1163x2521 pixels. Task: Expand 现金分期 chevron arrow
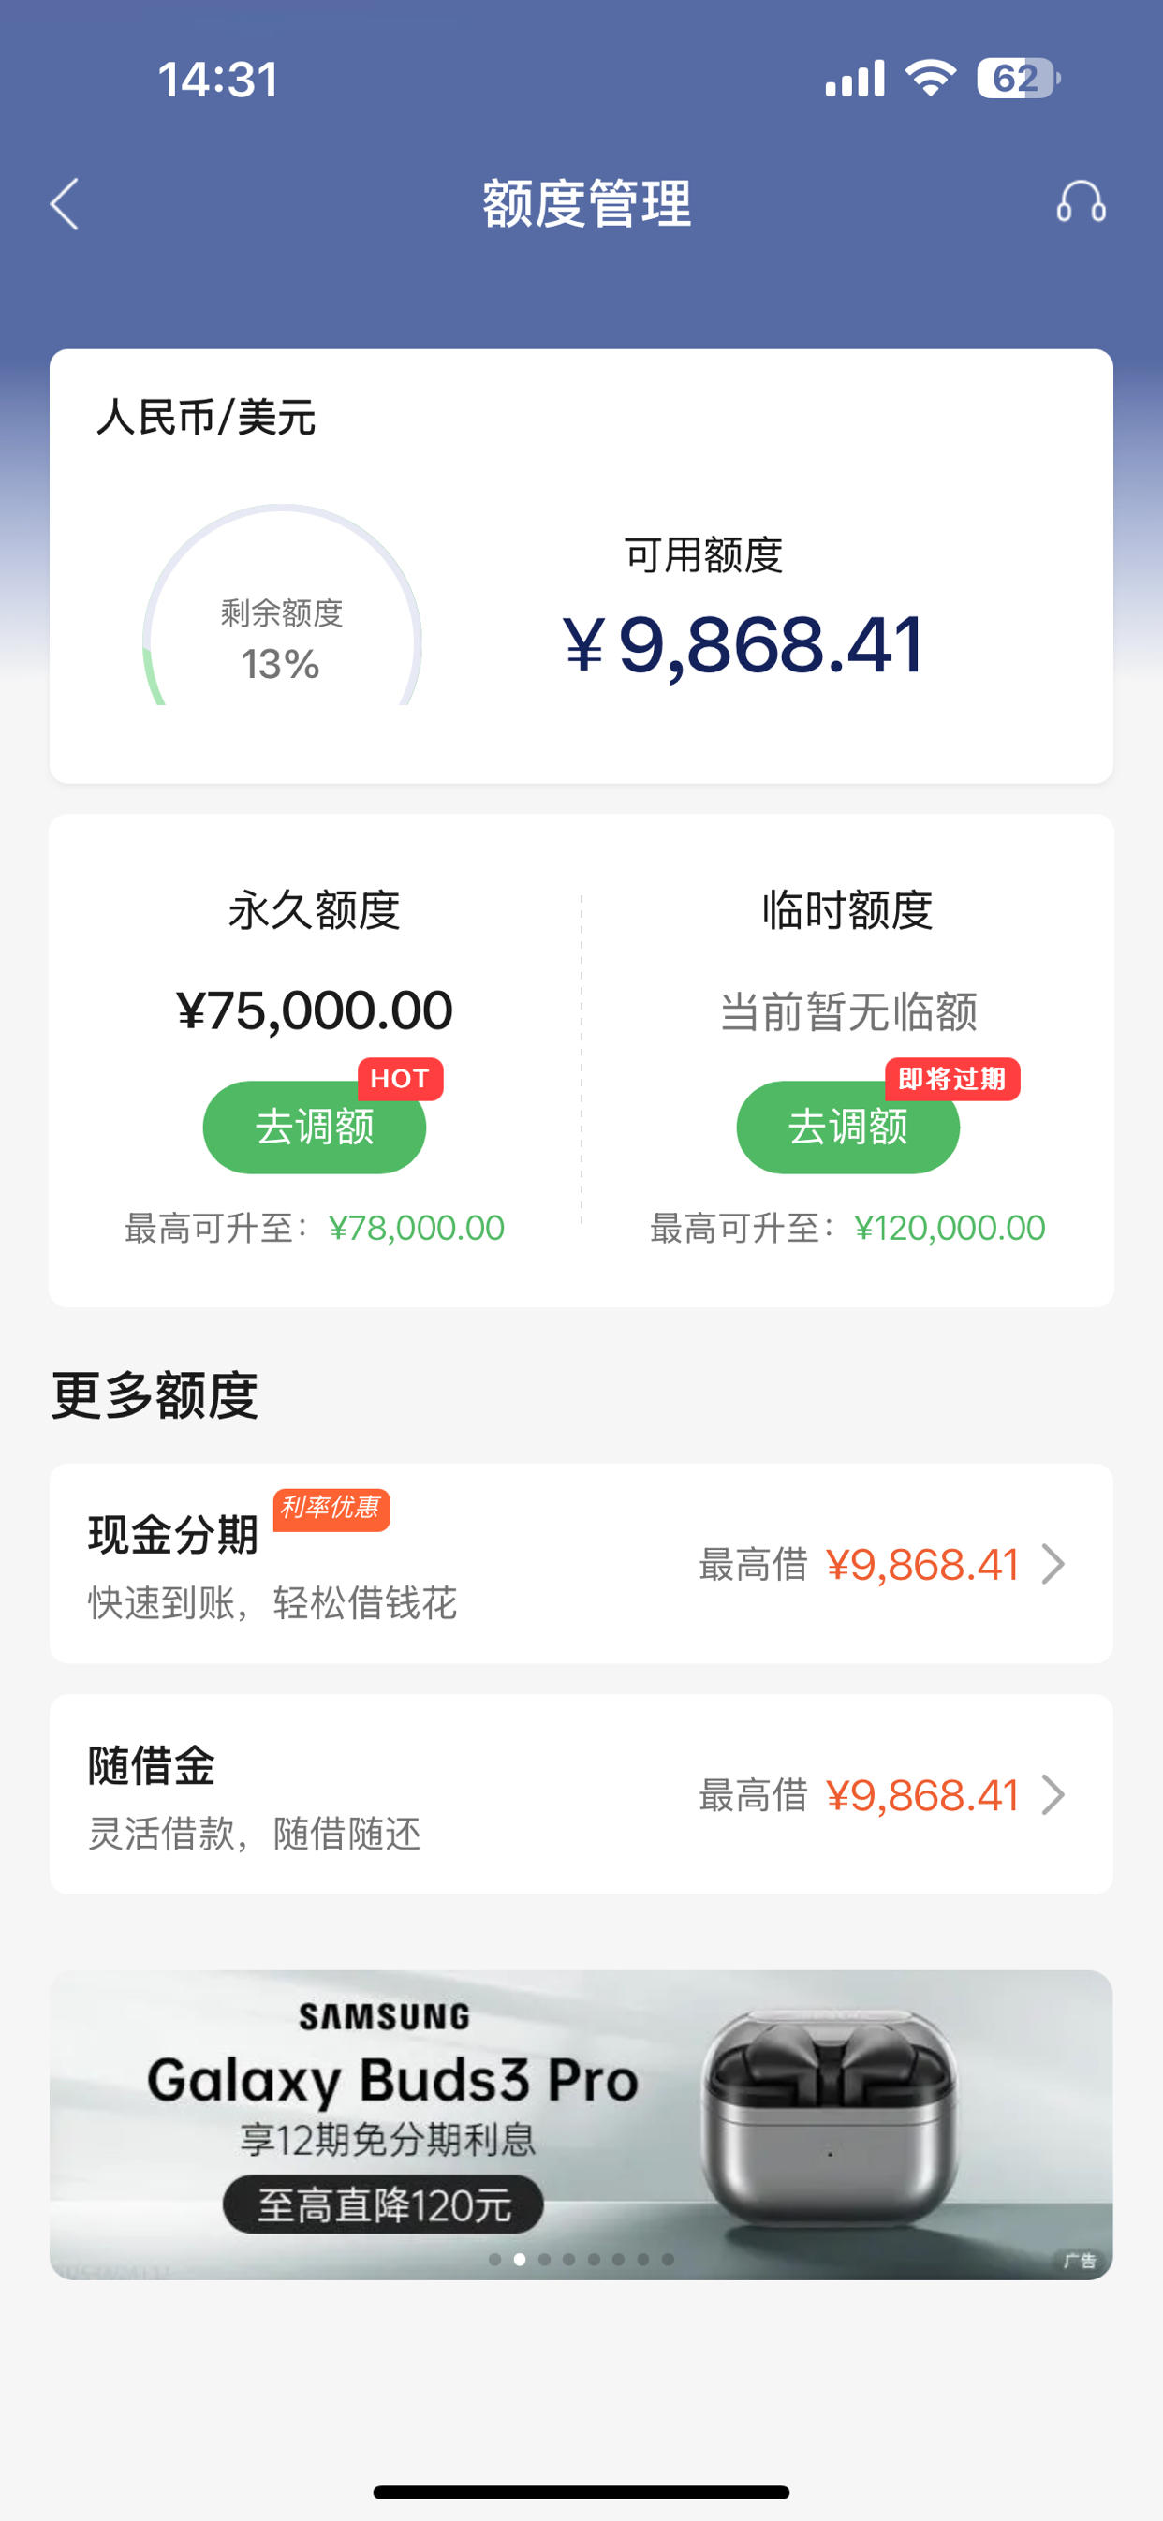pyautogui.click(x=1053, y=1564)
